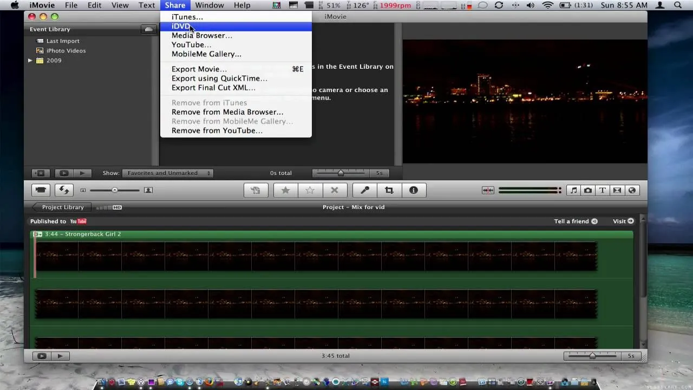The height and width of the screenshot is (390, 693).
Task: Open the Help menu
Action: [x=242, y=5]
